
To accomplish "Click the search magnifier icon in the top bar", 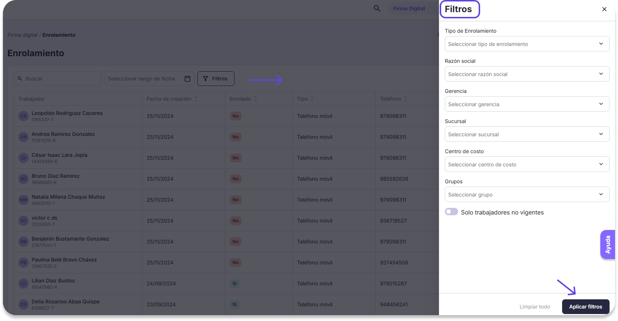I will point(377,8).
